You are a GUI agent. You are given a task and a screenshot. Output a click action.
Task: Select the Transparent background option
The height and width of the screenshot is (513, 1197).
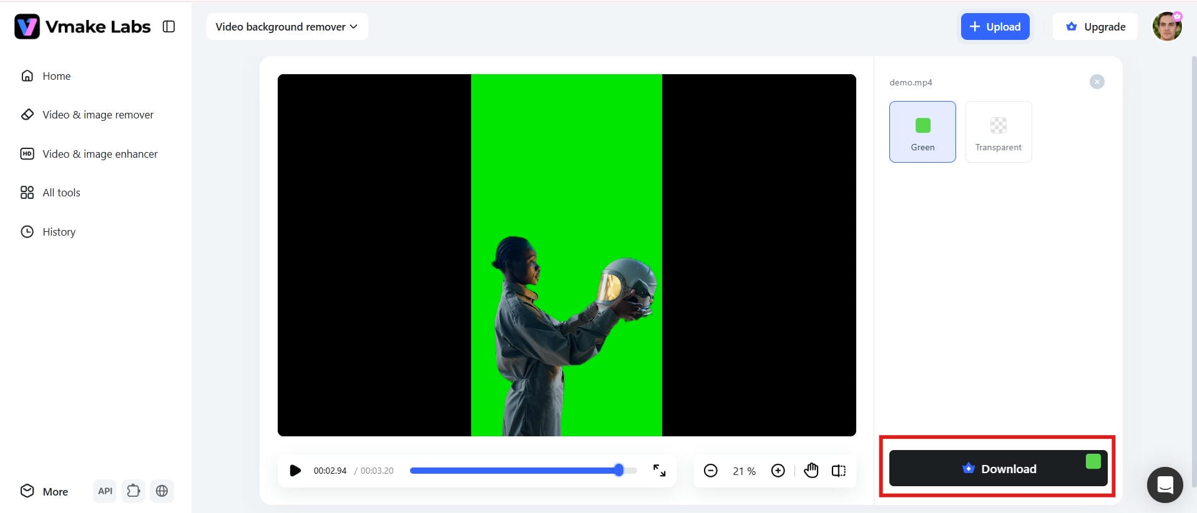coord(999,132)
